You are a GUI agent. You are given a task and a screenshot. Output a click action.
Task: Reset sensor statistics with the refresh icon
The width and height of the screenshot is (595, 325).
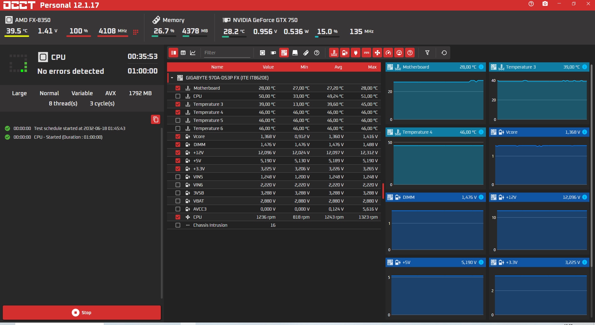coord(444,53)
